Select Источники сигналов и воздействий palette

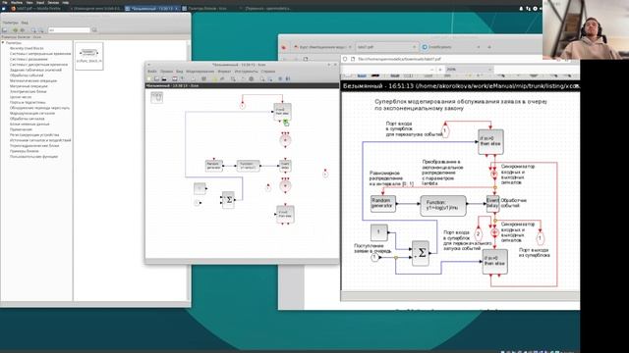click(x=40, y=140)
